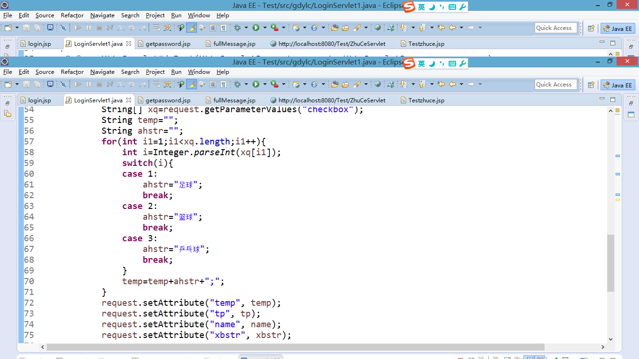Click Terminate square icon in front window toolbar
The image size is (639, 359).
(99, 84)
